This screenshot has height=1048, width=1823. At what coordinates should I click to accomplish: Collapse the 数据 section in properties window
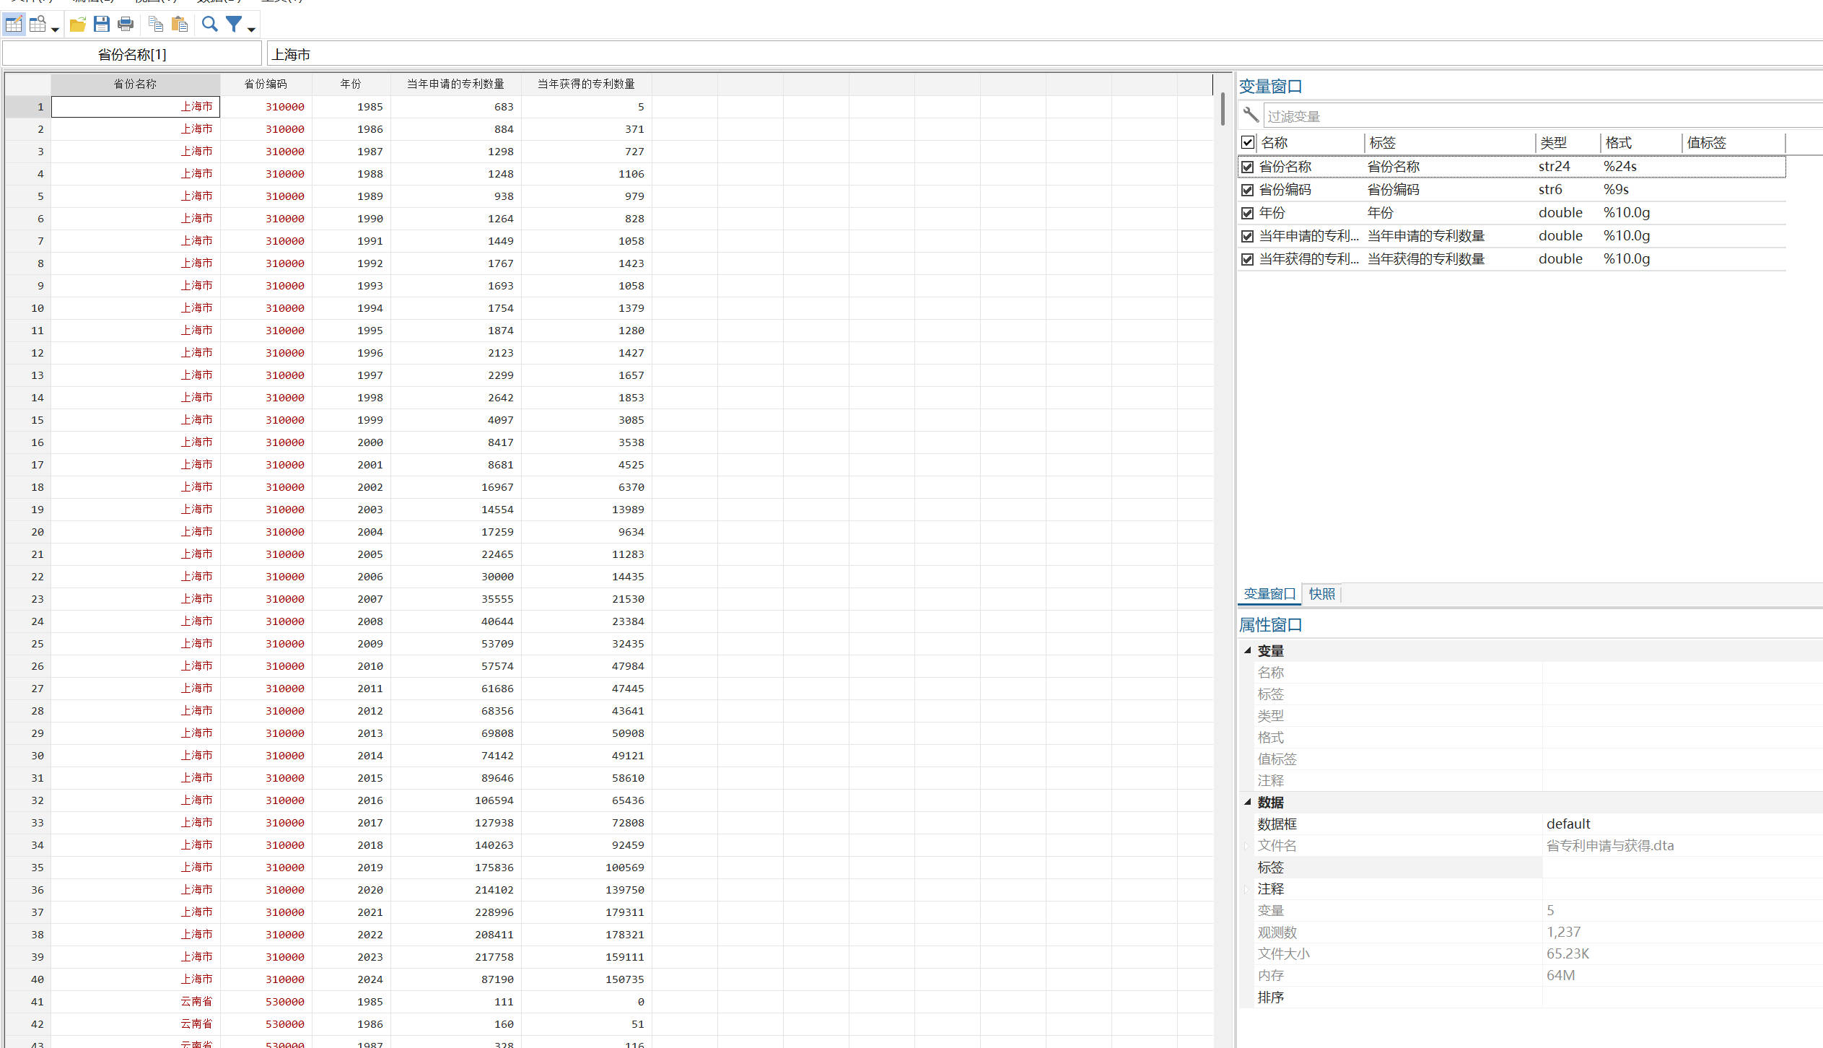pos(1247,802)
